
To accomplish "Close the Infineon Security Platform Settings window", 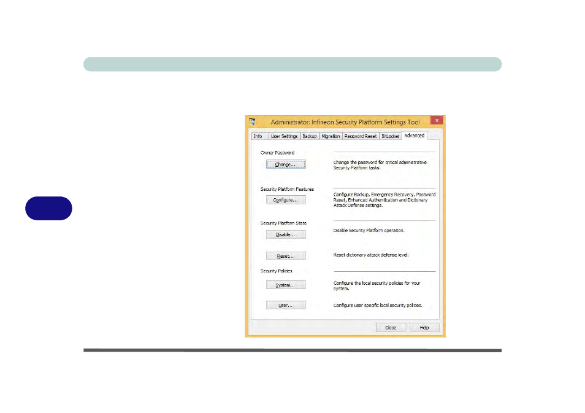I will pos(437,120).
